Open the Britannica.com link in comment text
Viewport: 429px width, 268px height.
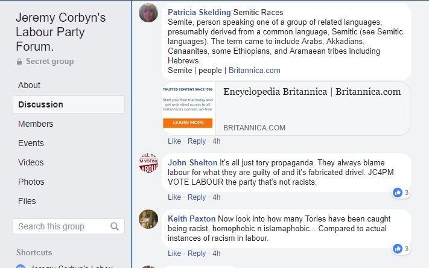pos(255,71)
